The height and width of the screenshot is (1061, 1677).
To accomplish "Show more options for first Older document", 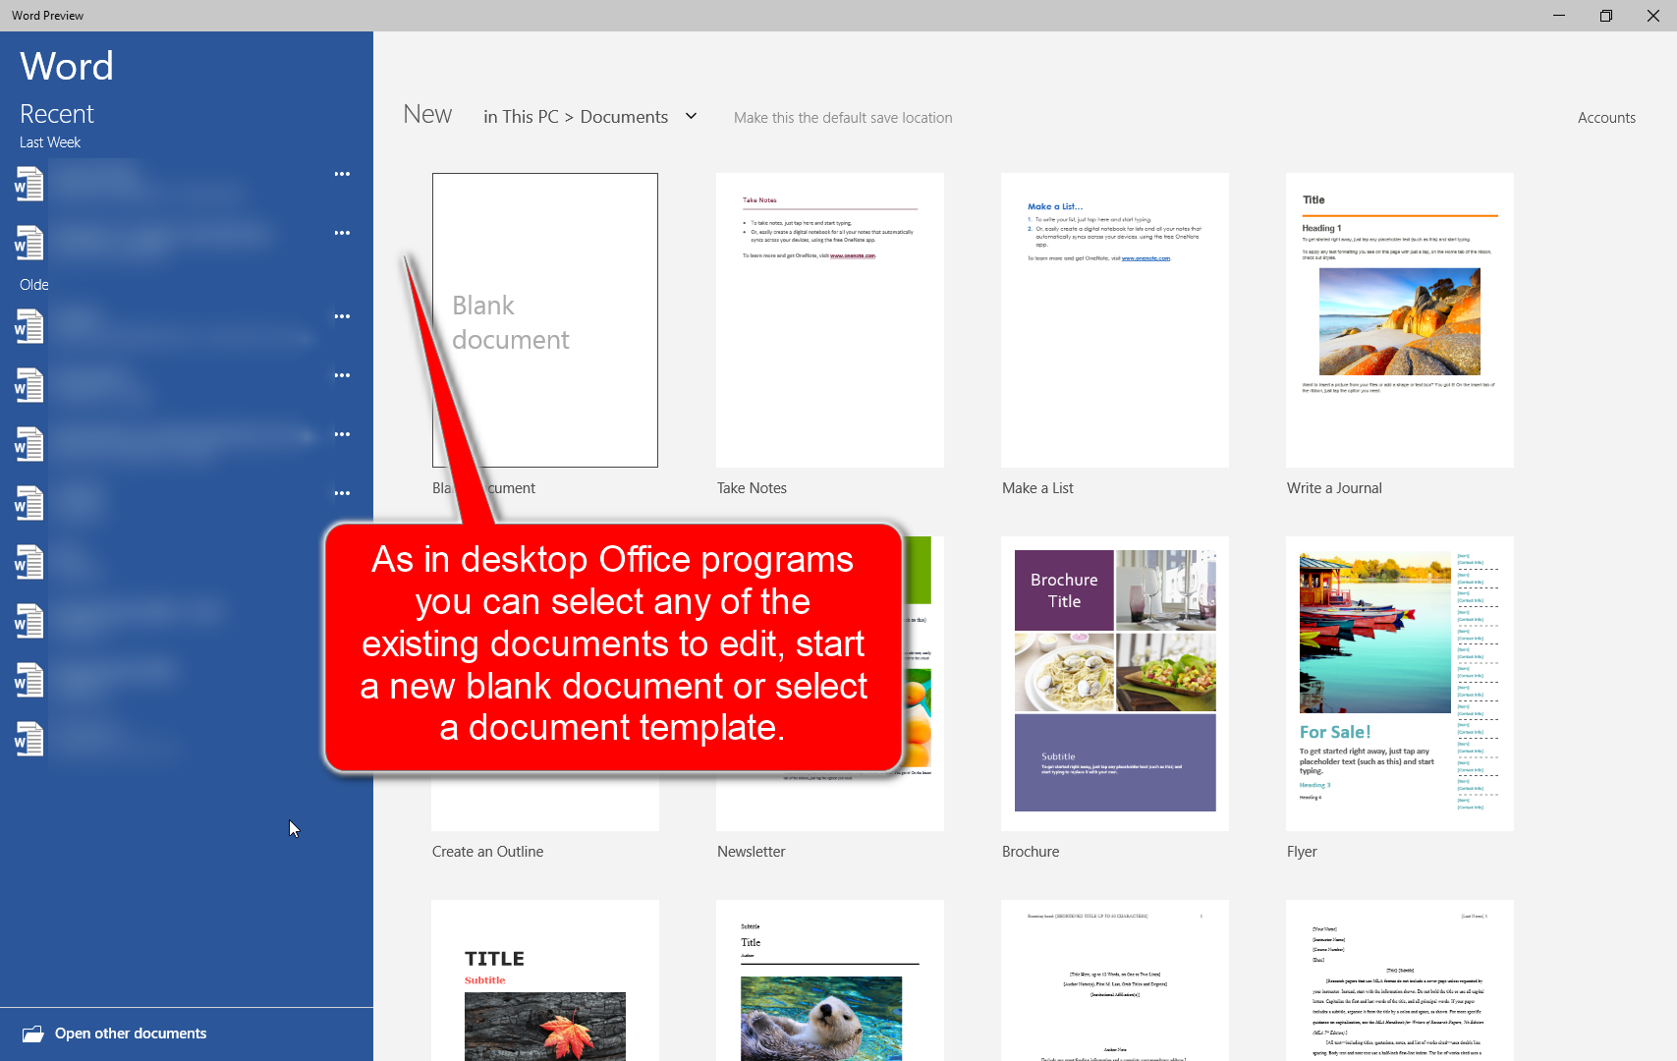I will tap(342, 316).
